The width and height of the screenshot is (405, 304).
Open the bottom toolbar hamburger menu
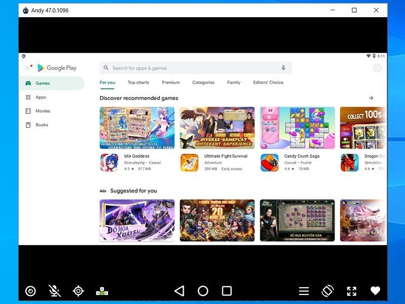click(304, 291)
